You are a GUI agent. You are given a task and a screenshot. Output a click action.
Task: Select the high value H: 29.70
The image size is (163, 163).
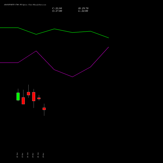point(83,8)
